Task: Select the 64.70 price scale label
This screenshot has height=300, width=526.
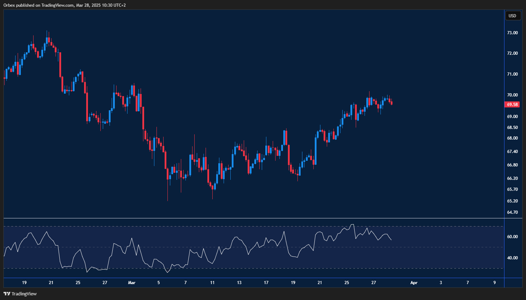Action: [512, 212]
